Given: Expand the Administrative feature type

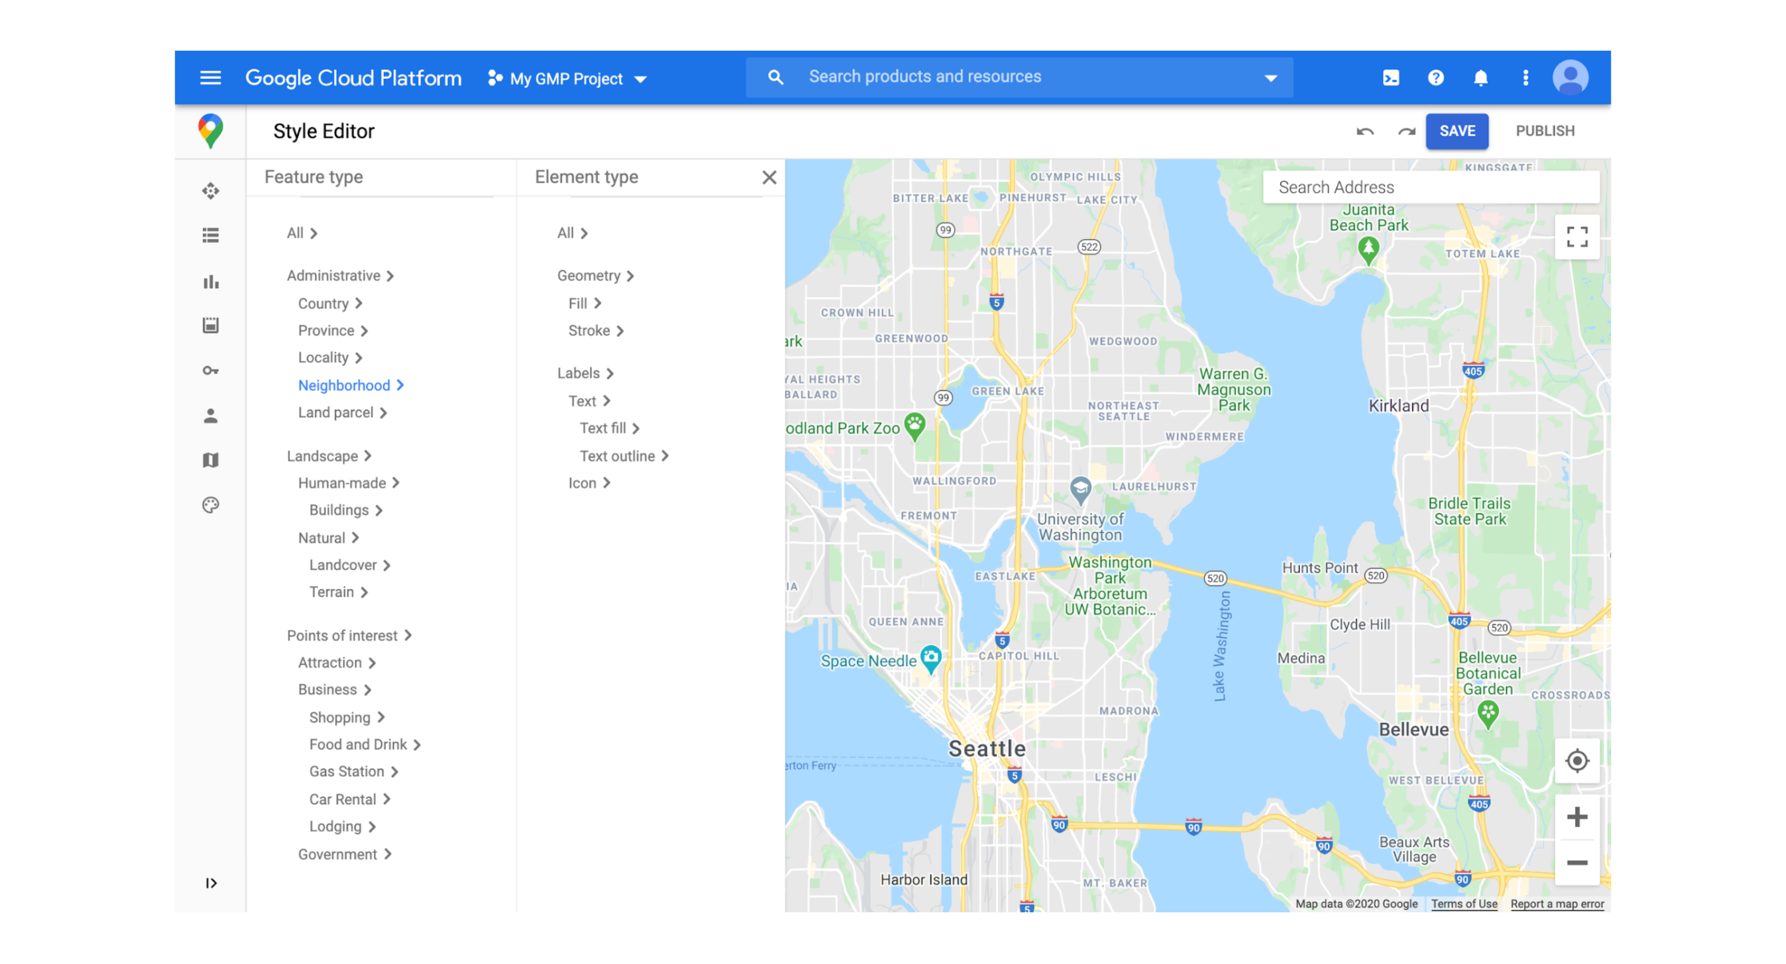Looking at the screenshot, I should tap(340, 276).
